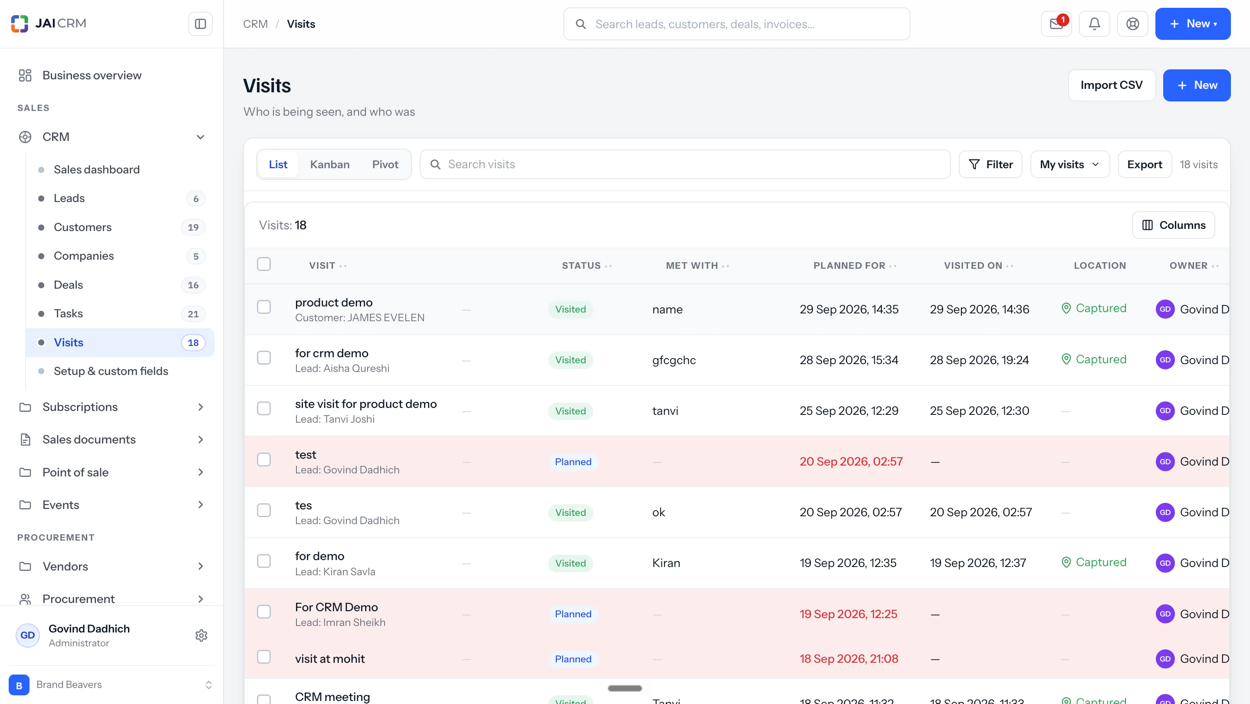Focus the global search leads, customers field
Screen dimensions: 1250x704
click(x=737, y=24)
